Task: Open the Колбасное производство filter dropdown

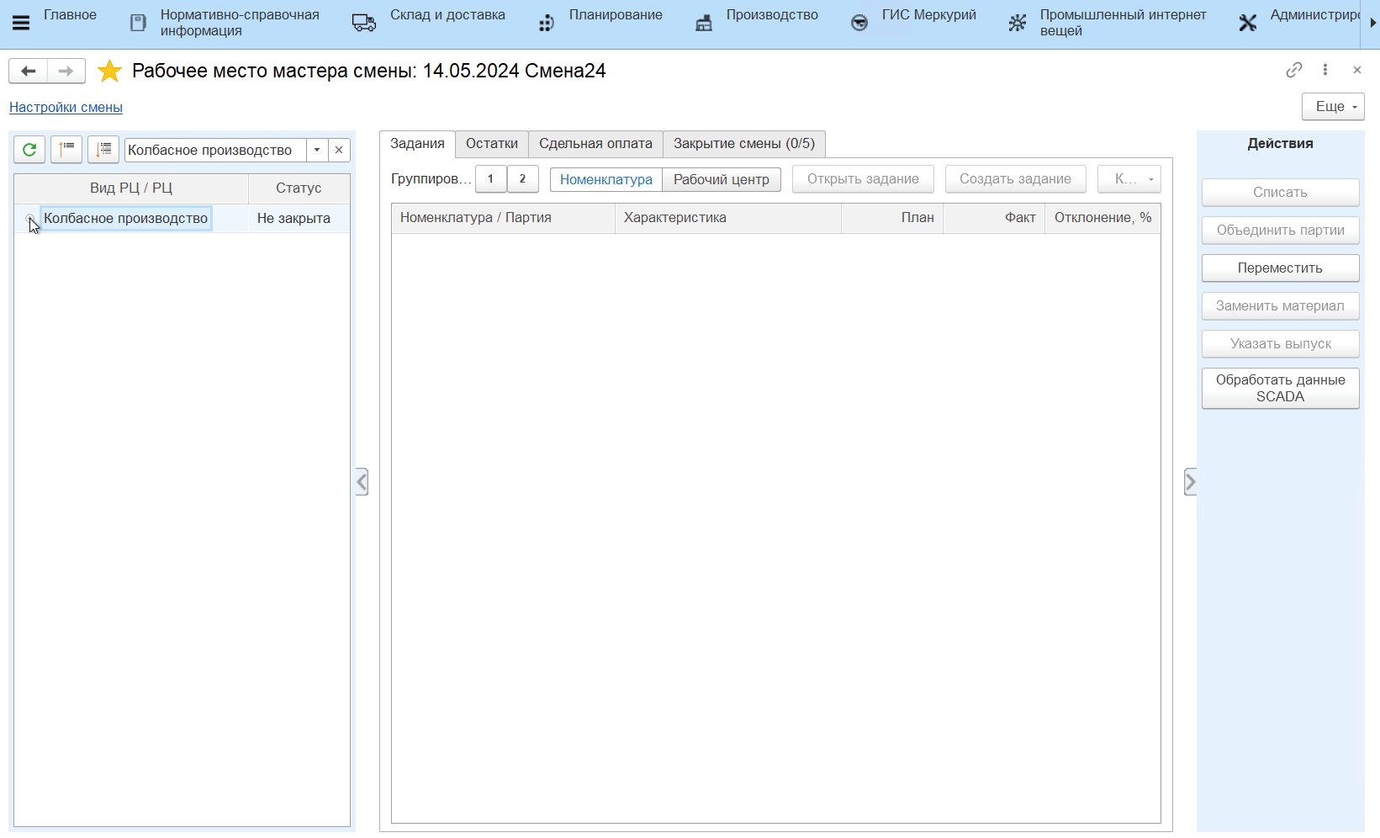Action: 317,150
